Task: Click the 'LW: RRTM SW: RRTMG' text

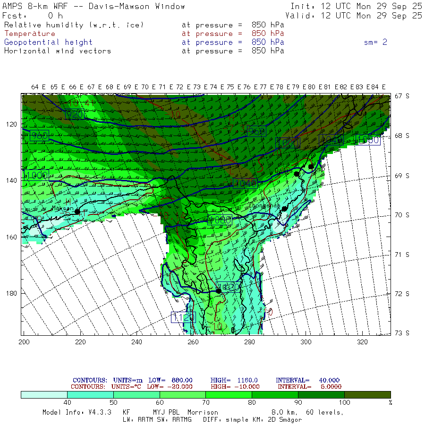Action: [157, 420]
